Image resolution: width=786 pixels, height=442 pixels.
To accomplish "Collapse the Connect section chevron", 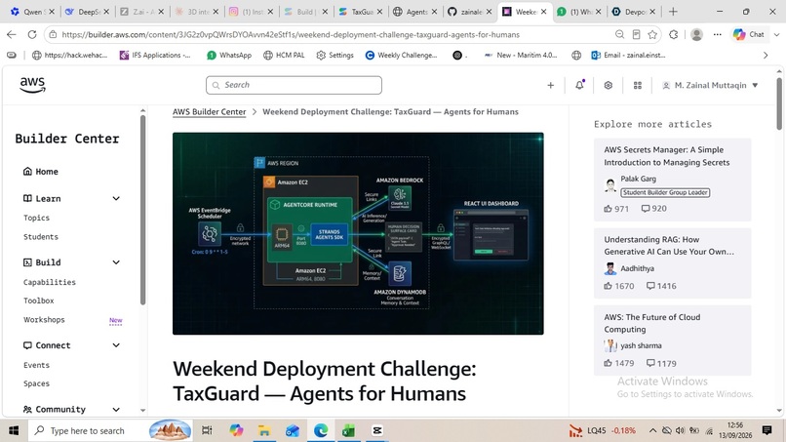I will pyautogui.click(x=116, y=345).
